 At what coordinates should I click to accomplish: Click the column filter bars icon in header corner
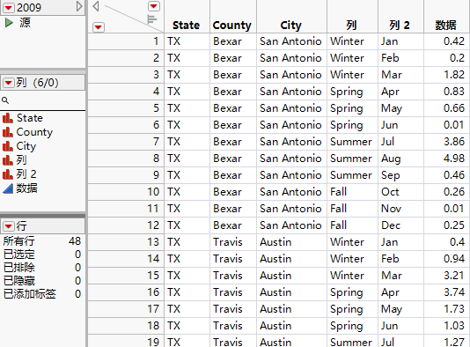pos(152,19)
